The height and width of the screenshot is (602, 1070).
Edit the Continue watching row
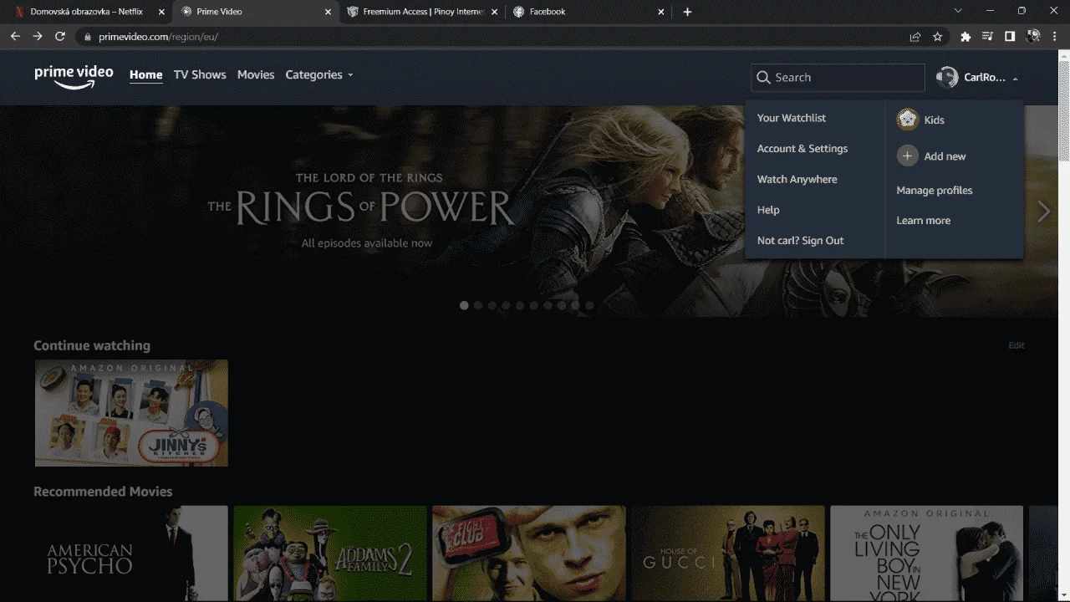pyautogui.click(x=1016, y=345)
